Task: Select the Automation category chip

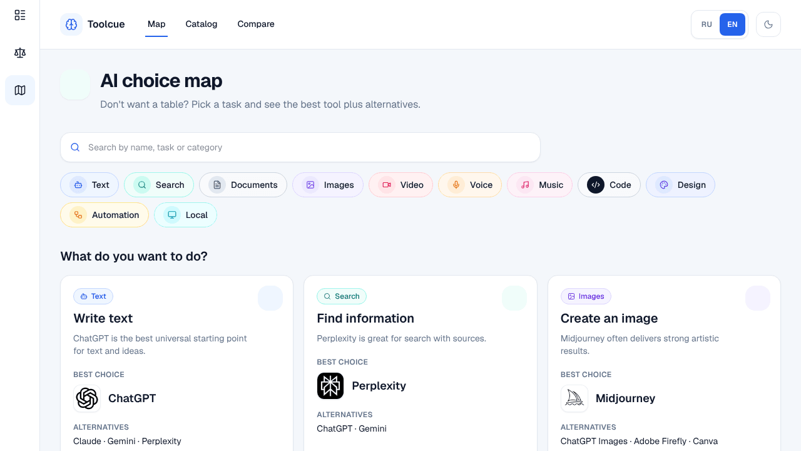Action: [105, 215]
